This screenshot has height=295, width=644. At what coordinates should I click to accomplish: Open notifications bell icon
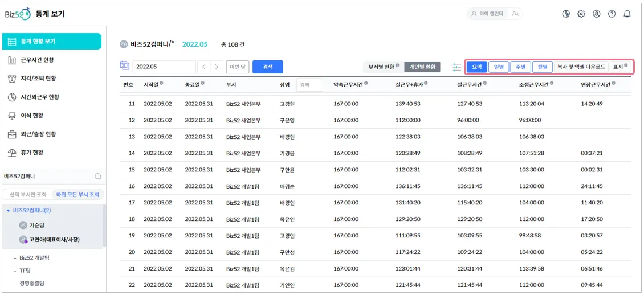tap(627, 14)
